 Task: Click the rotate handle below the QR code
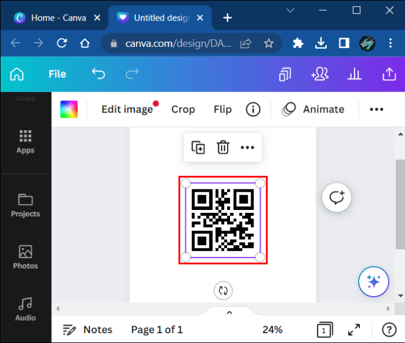point(223,291)
